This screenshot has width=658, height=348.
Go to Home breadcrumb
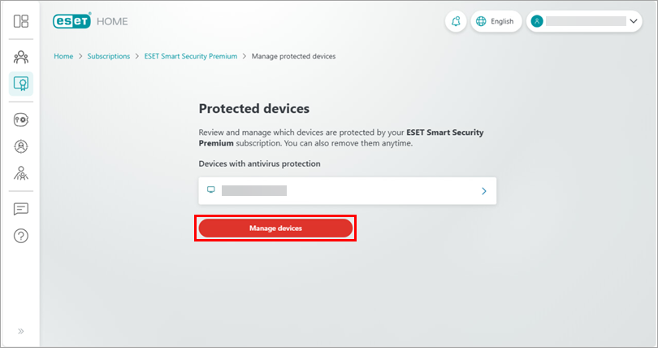[63, 56]
